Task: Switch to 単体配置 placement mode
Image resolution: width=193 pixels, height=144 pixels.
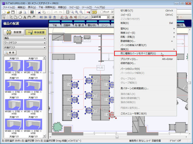Action: [36, 32]
